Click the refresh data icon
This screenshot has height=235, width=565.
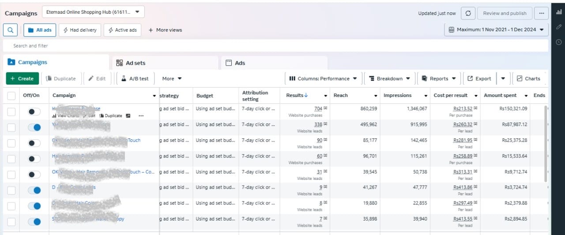(468, 13)
